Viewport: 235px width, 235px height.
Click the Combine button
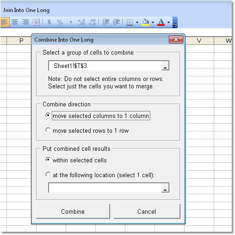73,211
